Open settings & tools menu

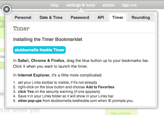click(x=81, y=5)
